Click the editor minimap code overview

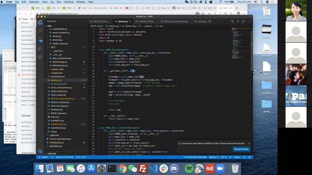[x=241, y=44]
